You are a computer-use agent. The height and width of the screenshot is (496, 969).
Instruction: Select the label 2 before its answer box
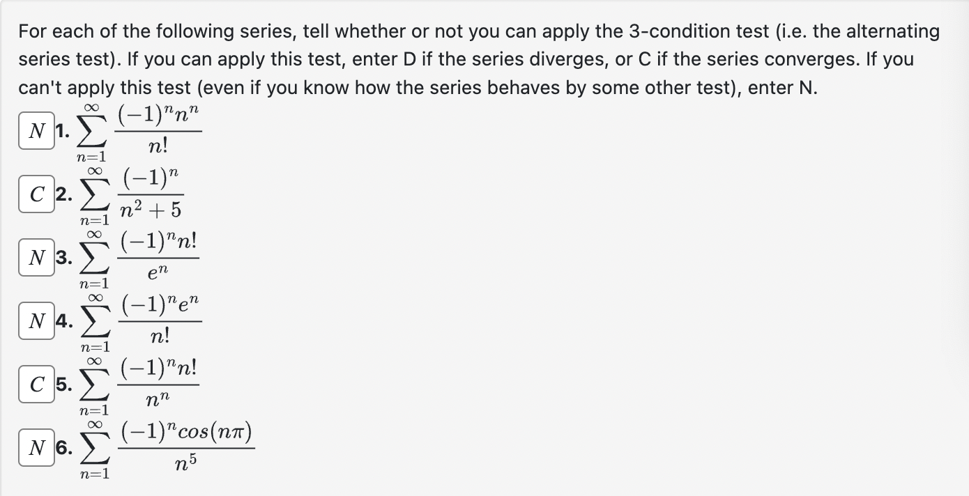coord(64,195)
